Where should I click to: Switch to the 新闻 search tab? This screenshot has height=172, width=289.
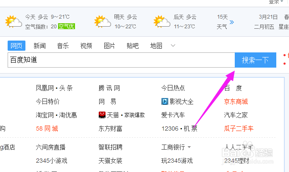coord(39,46)
